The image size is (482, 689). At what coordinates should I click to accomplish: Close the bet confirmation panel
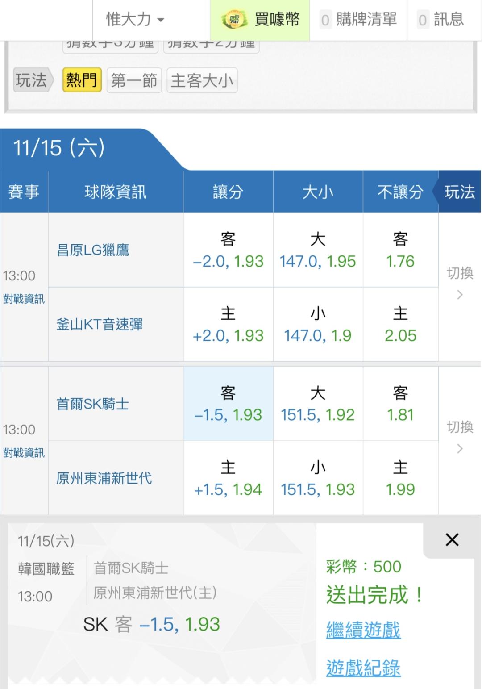pyautogui.click(x=452, y=540)
